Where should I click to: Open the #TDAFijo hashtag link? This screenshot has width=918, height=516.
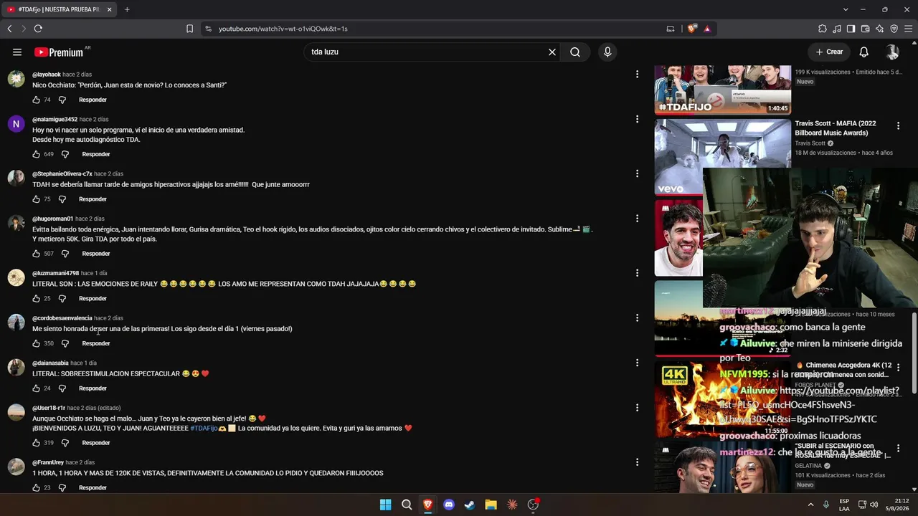click(x=204, y=428)
